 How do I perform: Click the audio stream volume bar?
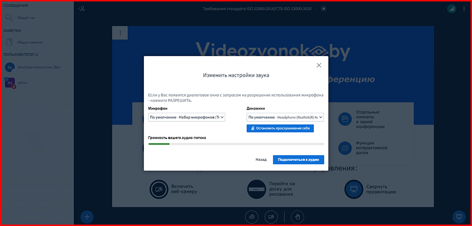pyautogui.click(x=236, y=144)
